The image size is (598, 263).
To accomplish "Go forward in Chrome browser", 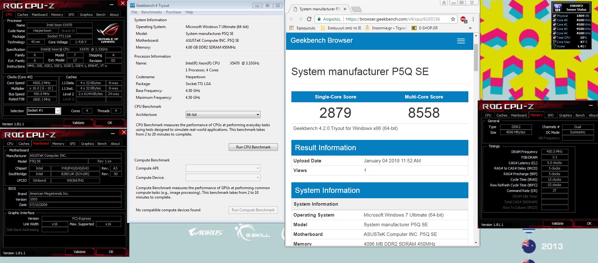I will (300, 19).
